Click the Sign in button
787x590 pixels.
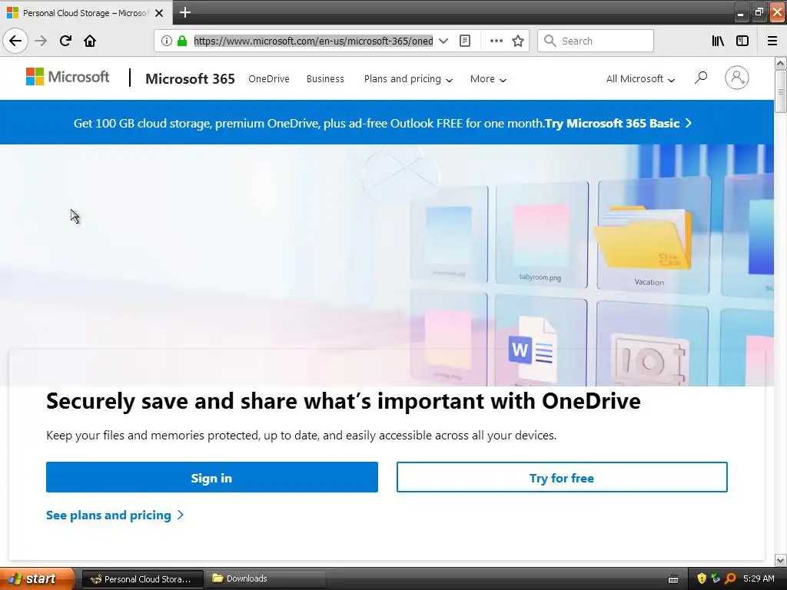point(212,477)
